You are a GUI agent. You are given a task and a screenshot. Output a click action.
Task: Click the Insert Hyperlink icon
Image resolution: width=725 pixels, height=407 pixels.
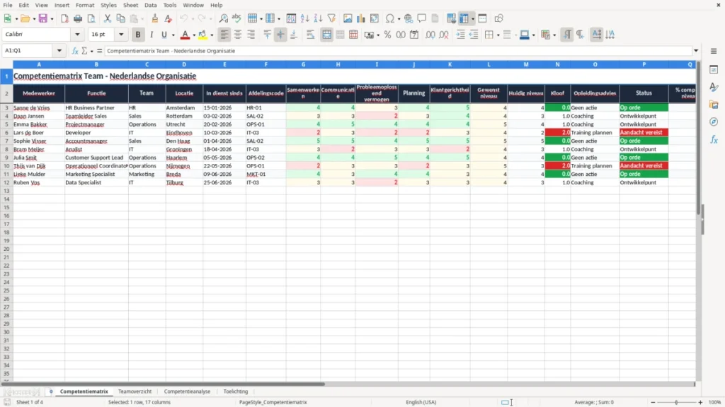point(409,18)
